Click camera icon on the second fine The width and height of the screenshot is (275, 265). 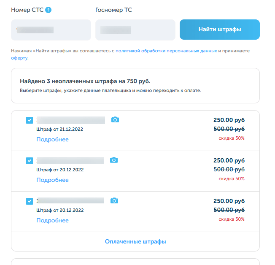[x=114, y=160]
